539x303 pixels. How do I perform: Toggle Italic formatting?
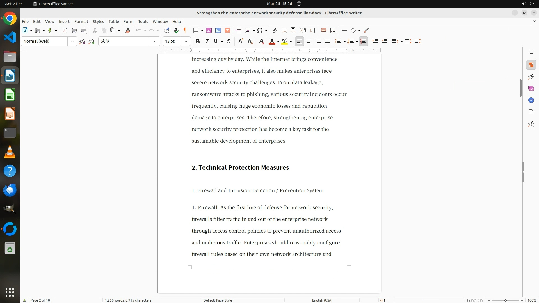click(207, 42)
